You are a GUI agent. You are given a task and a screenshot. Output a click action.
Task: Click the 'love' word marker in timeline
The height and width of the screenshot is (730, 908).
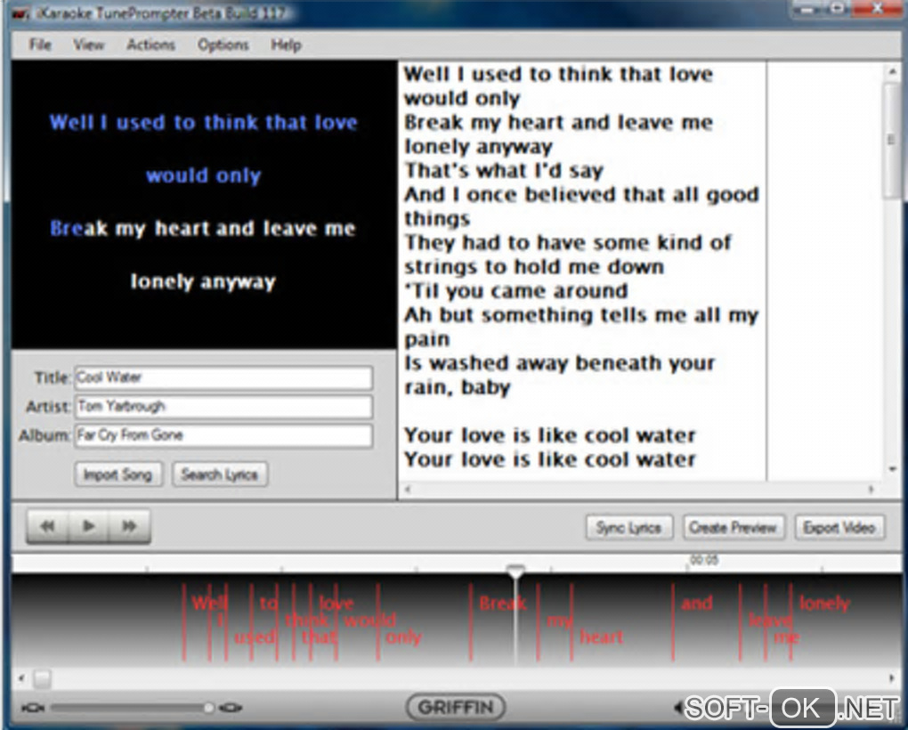[x=336, y=604]
